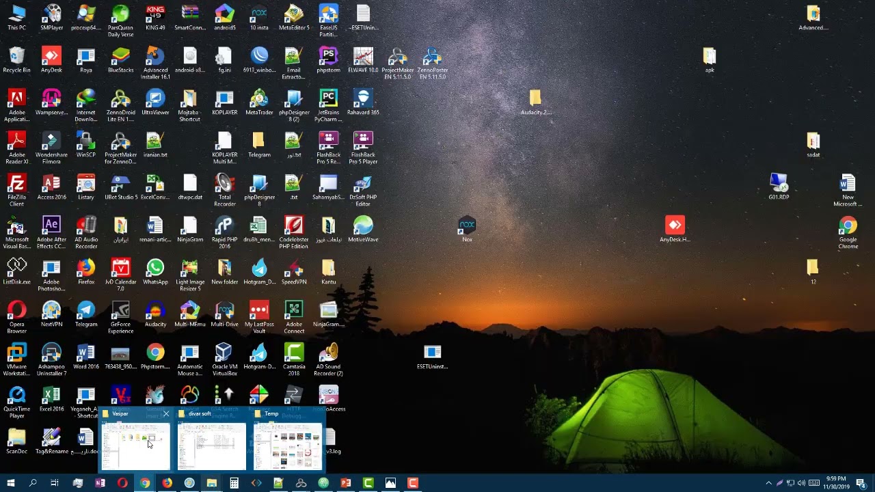Select the Nox icon on the desktop
875x492 pixels.
click(x=467, y=230)
